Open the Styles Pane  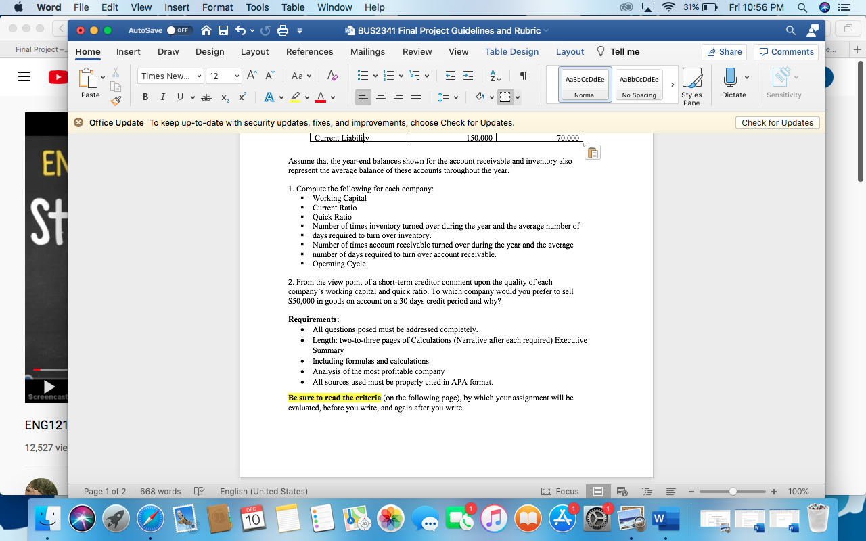click(691, 85)
